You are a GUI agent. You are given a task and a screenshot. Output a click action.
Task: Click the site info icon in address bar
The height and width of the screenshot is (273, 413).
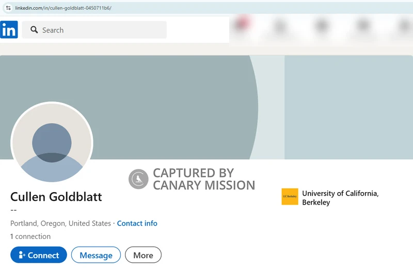click(8, 8)
